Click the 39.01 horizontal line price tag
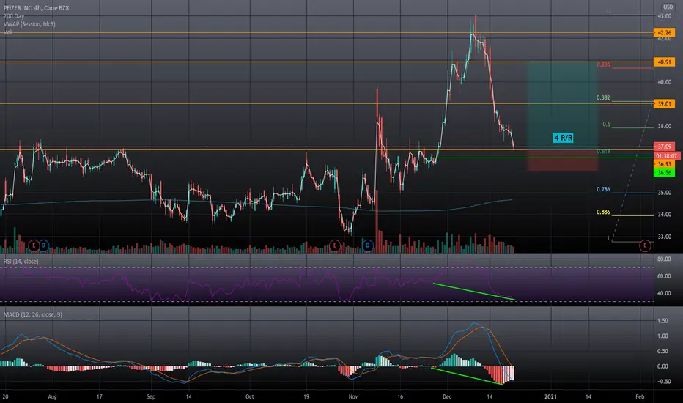 664,104
